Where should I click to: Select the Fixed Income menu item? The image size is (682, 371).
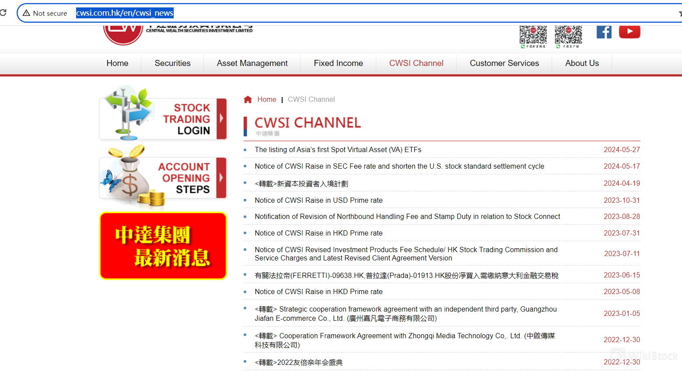338,63
